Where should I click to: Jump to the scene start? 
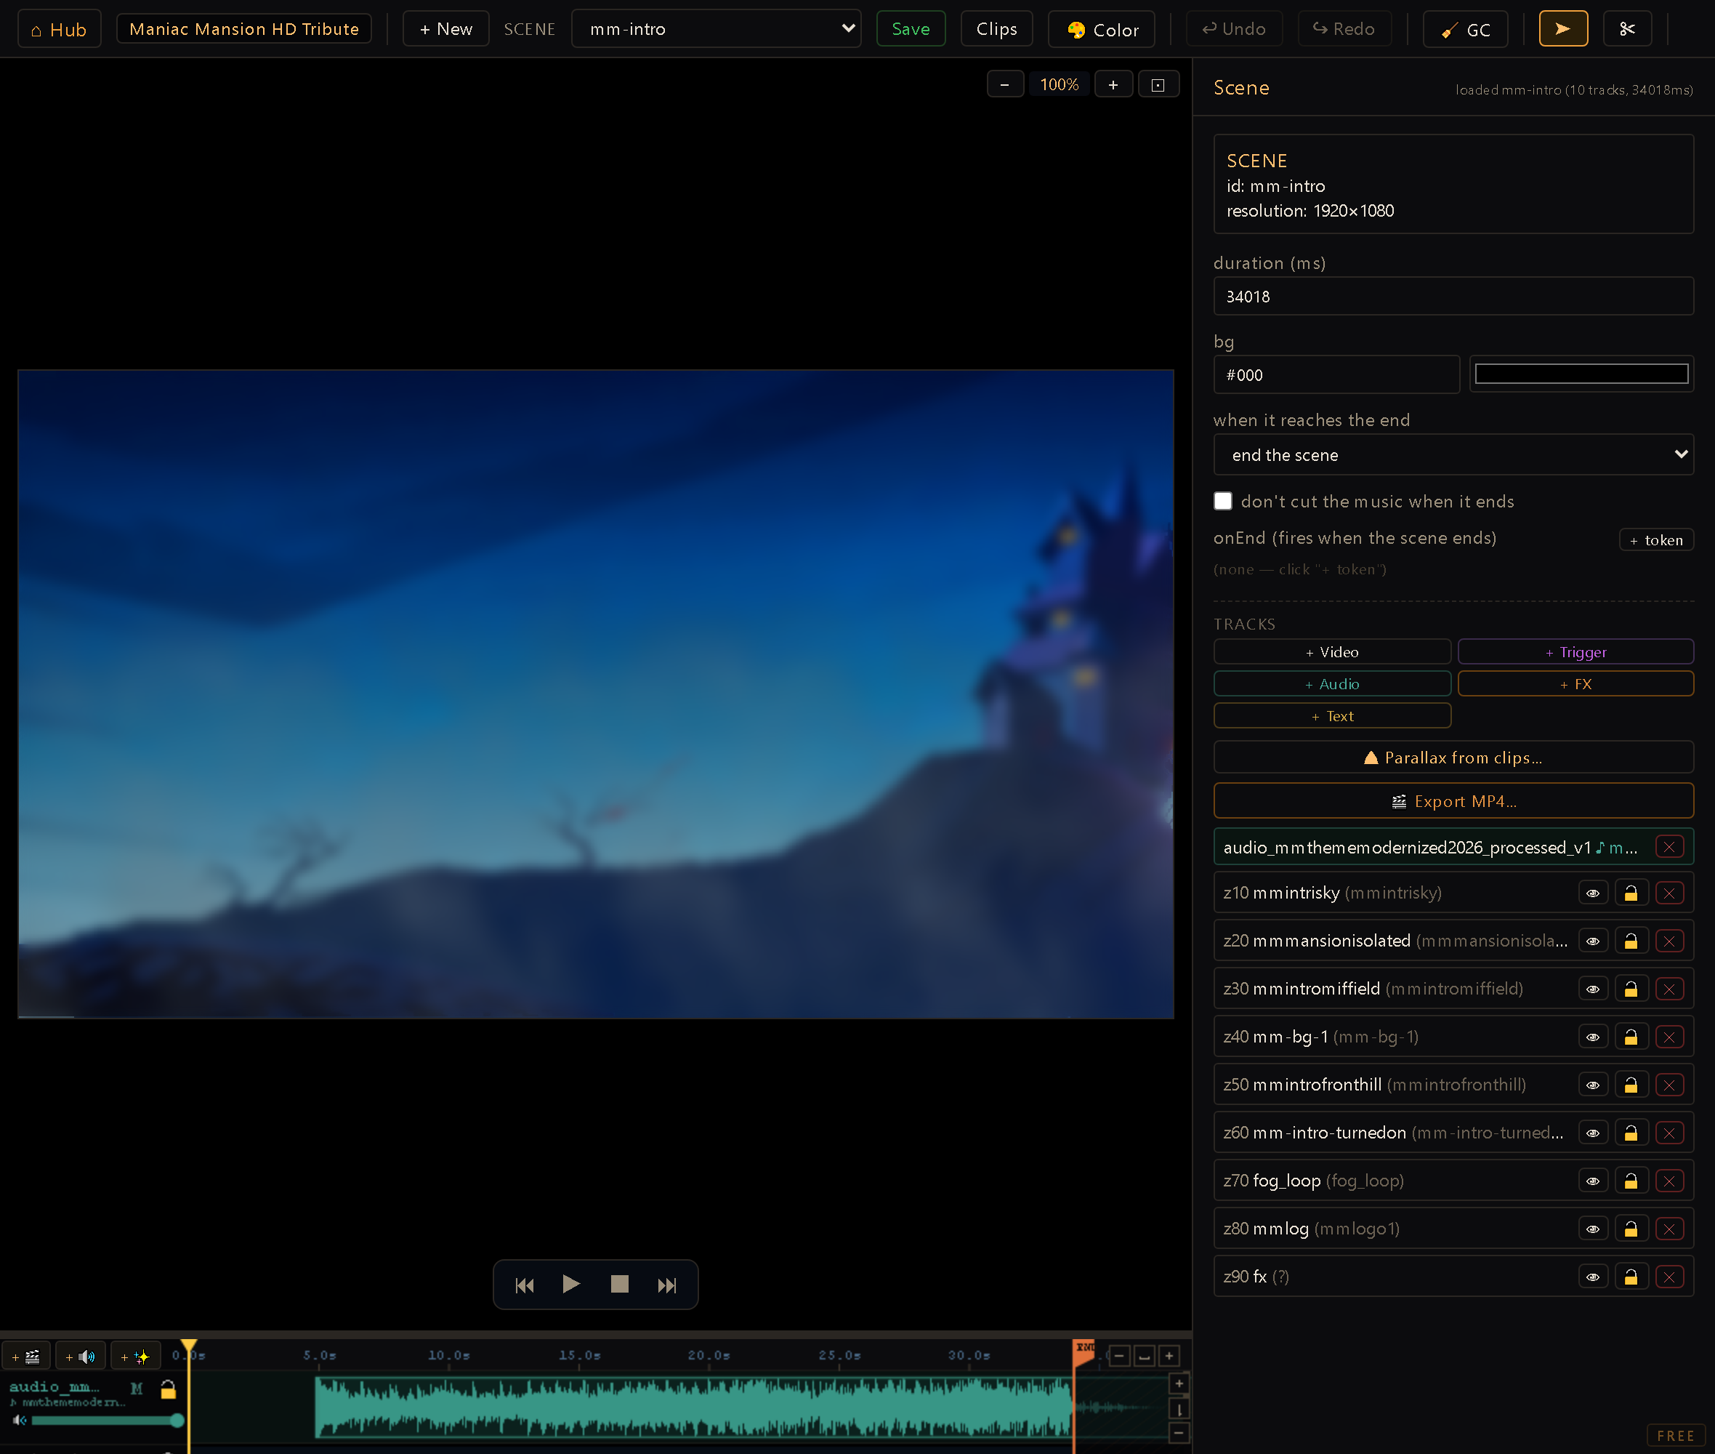point(525,1284)
